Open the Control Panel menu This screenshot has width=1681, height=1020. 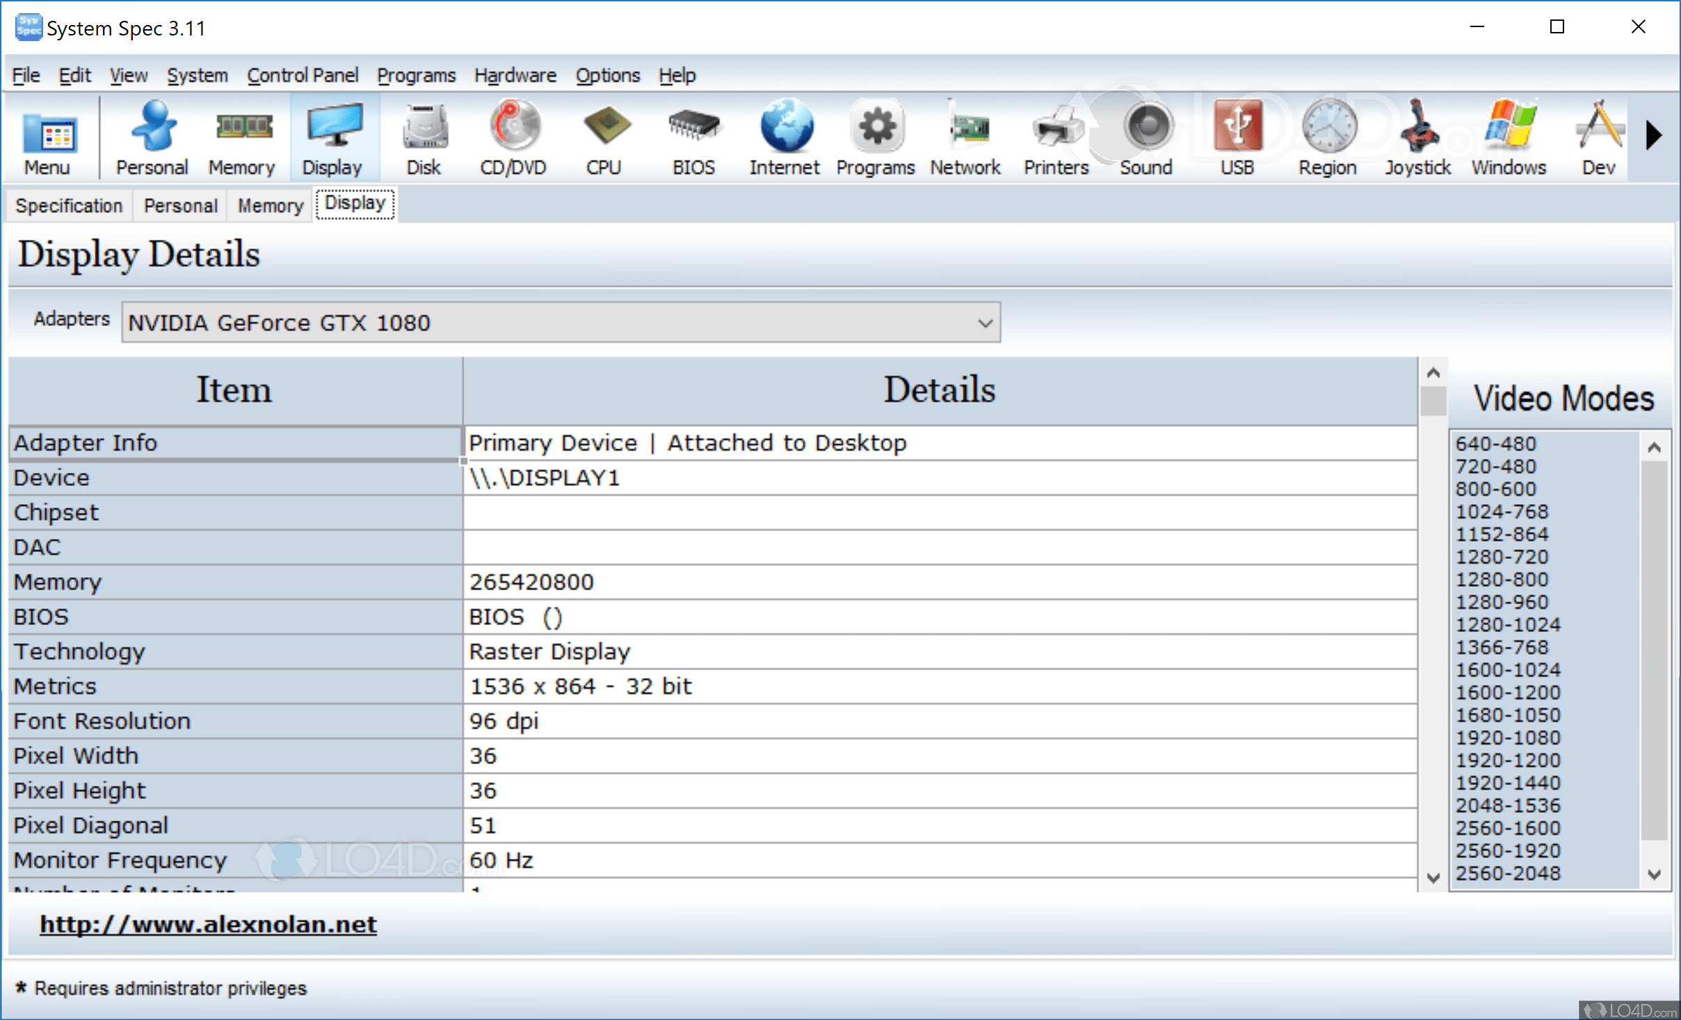[303, 75]
